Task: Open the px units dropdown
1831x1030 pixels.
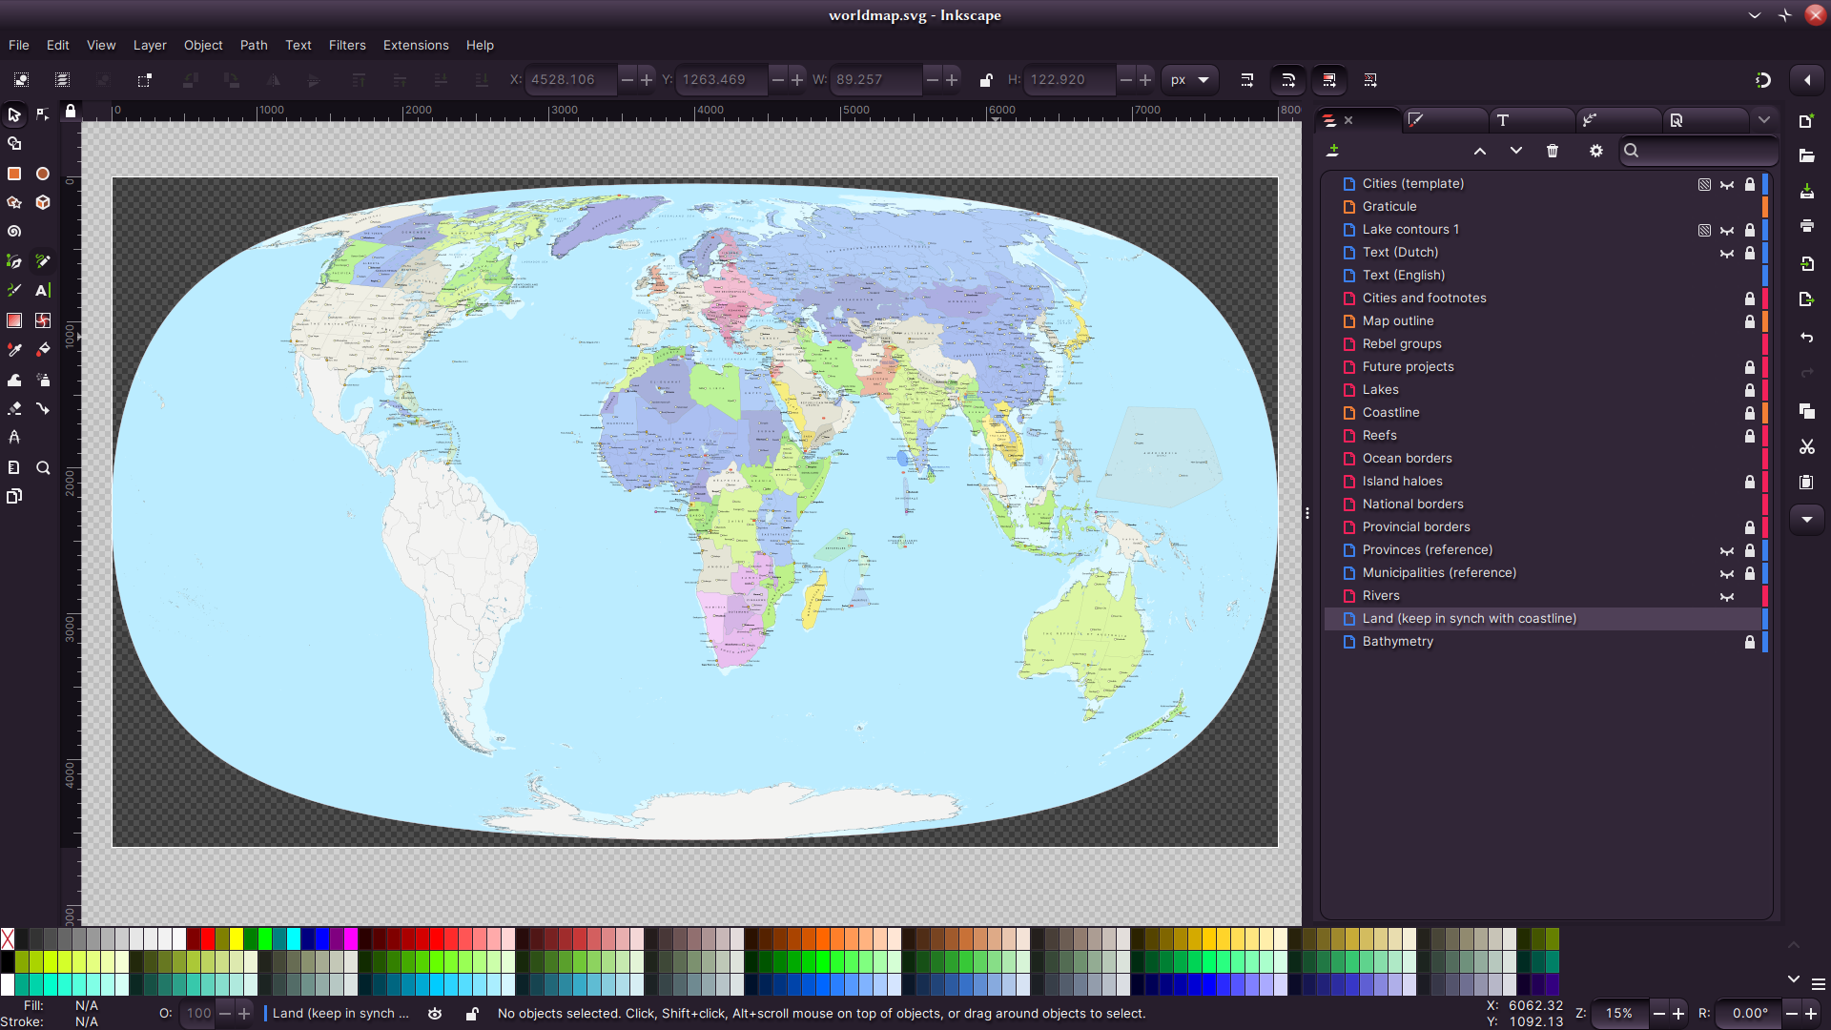Action: [x=1189, y=80]
